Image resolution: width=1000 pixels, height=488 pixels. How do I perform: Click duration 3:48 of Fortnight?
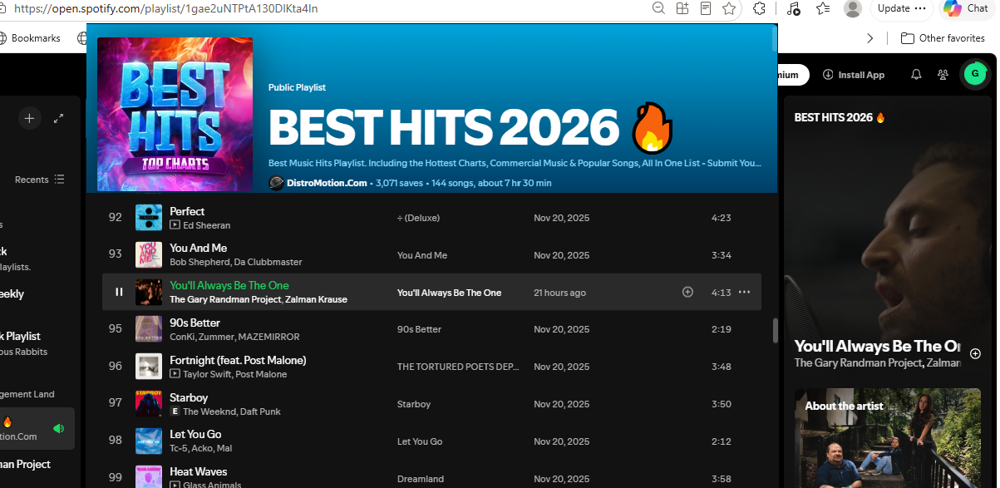722,367
